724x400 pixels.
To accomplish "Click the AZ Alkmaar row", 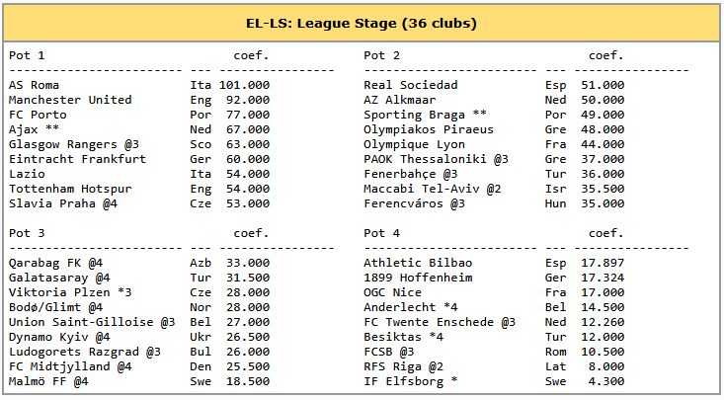I will [x=400, y=100].
